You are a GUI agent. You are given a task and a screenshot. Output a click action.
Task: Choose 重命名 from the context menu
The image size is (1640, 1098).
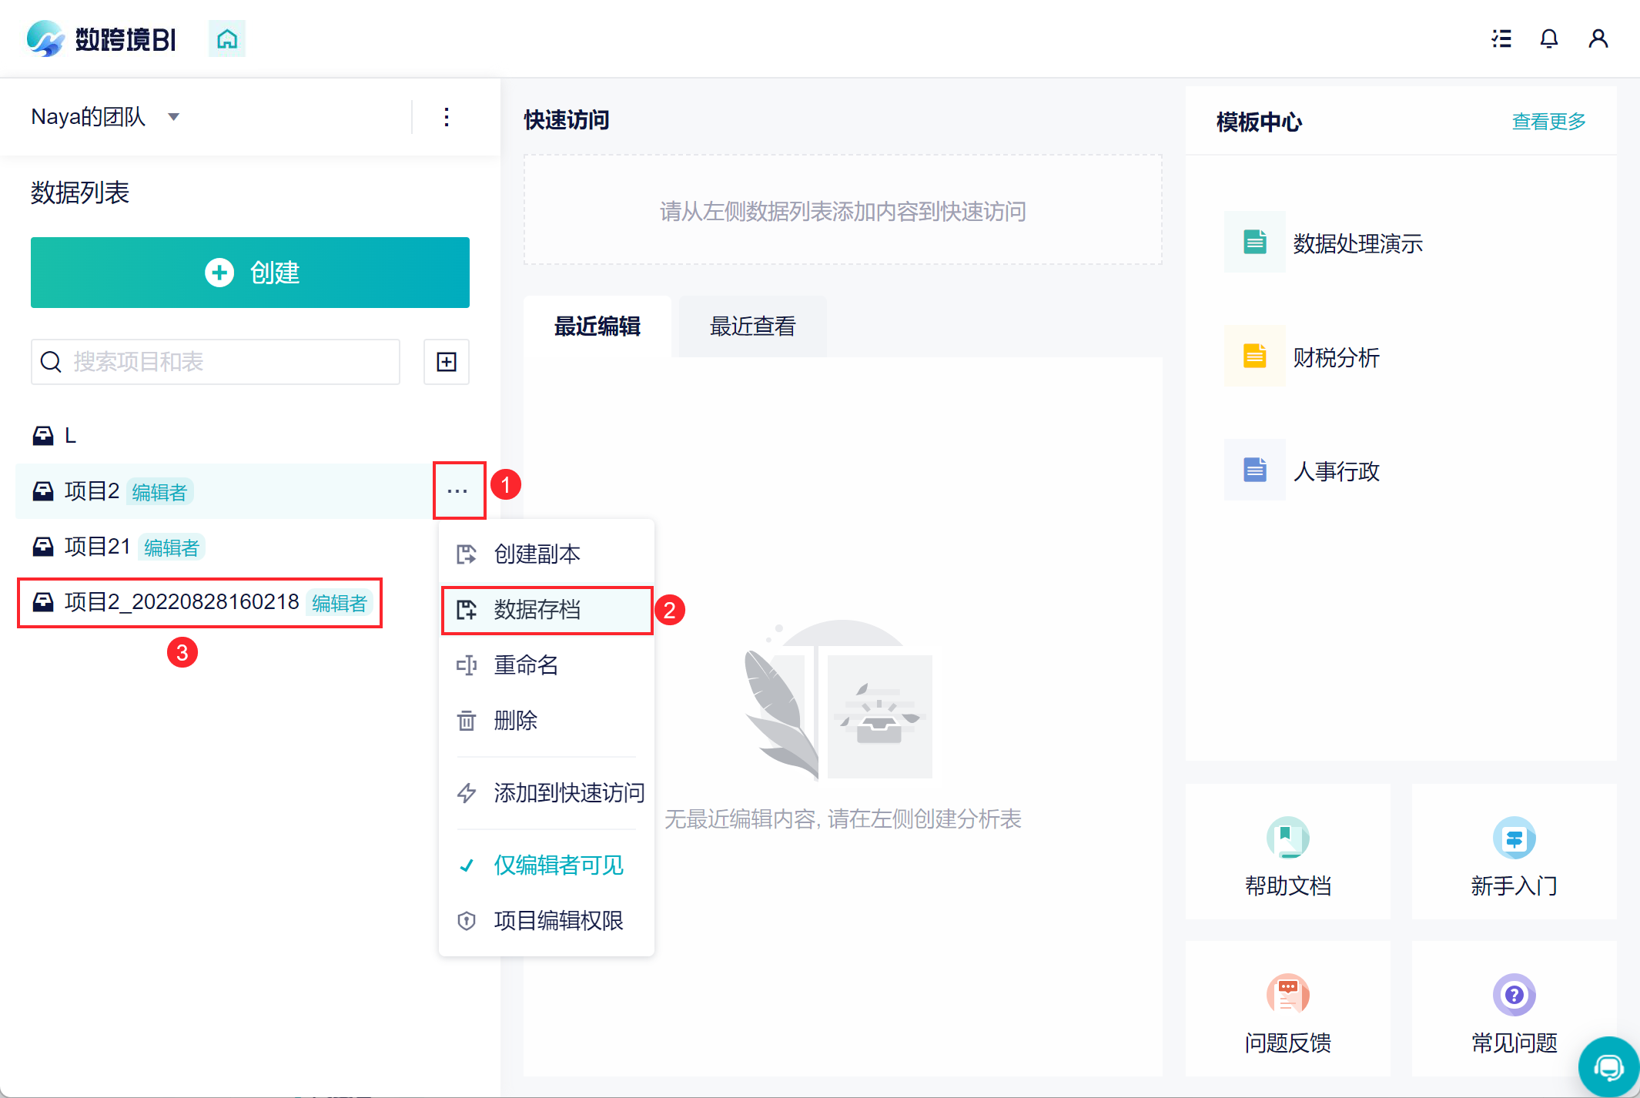coord(527,665)
